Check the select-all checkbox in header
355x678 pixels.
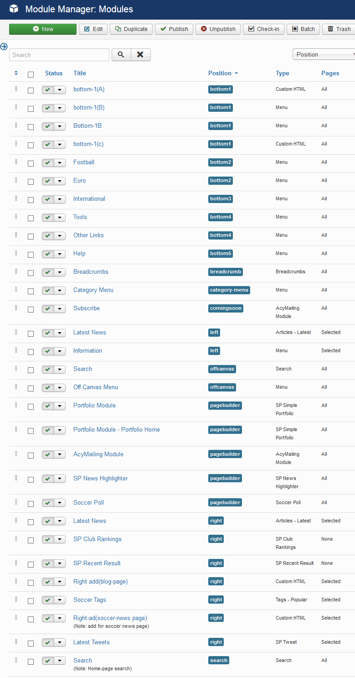(31, 74)
